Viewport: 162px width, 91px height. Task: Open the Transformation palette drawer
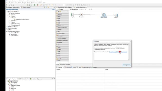pyautogui.click(x=63, y=33)
